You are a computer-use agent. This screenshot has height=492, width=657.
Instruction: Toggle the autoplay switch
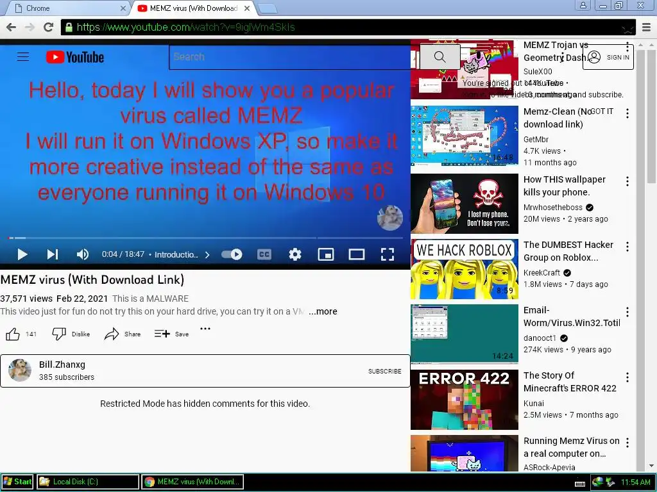(x=232, y=254)
